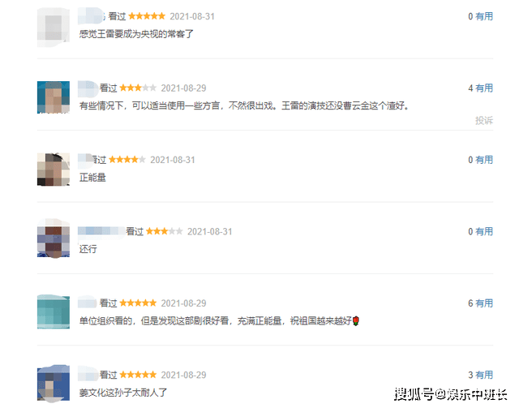This screenshot has height=408, width=519.
Task: Click the 2021-08-29 date on the 姜文化 review
Action: (184, 375)
